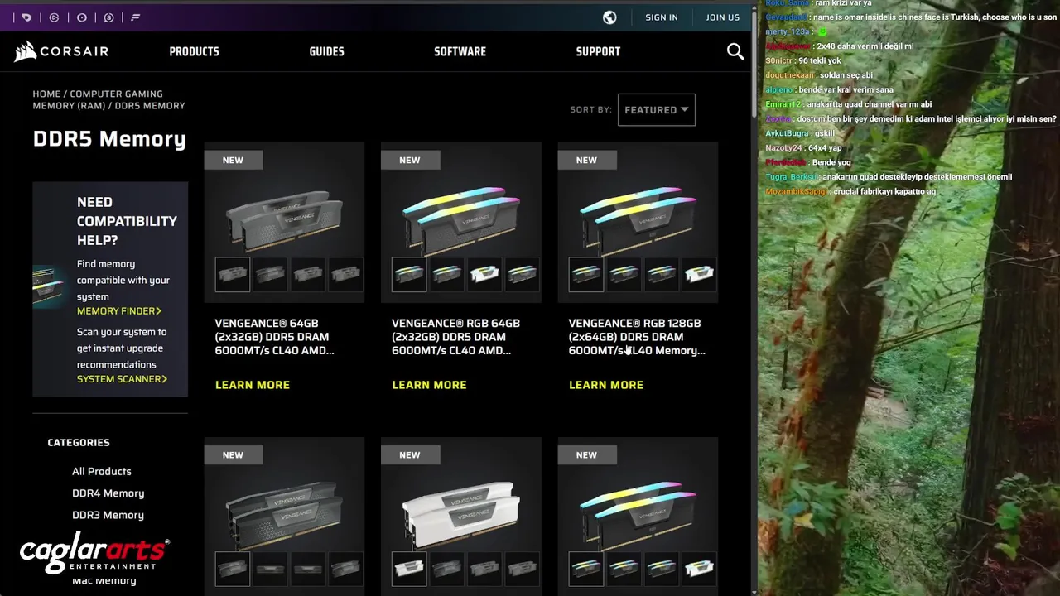Open the Elgato circular brand icon

click(x=55, y=17)
